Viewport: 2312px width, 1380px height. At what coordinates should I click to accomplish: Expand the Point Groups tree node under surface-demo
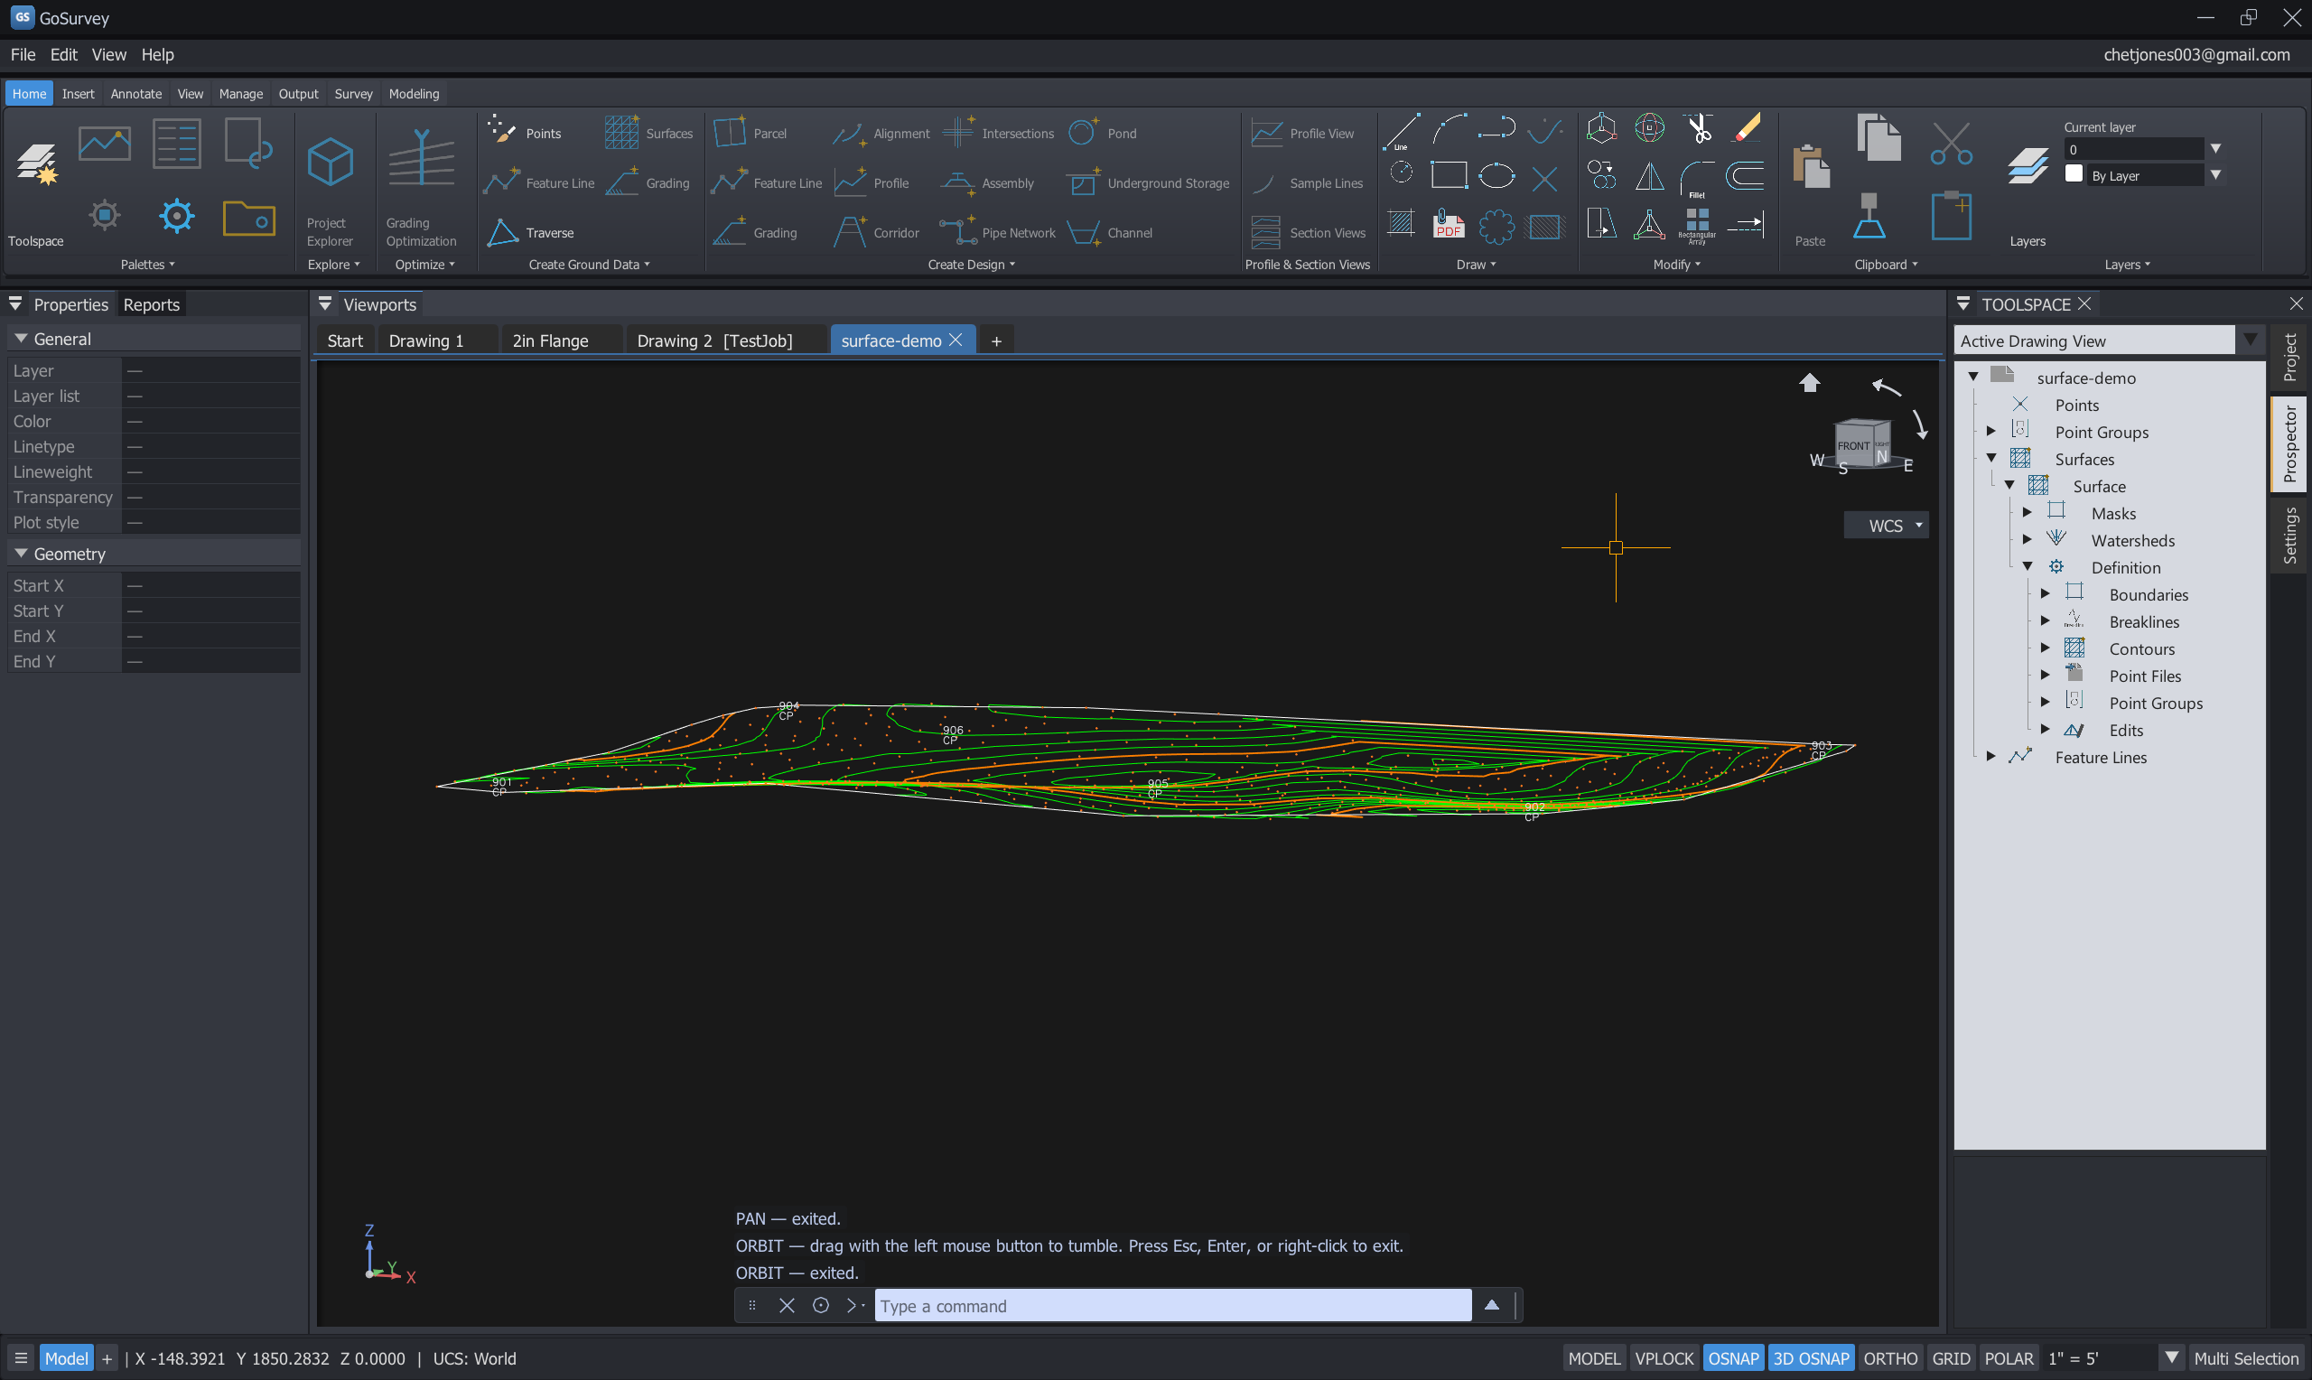[x=1990, y=432]
